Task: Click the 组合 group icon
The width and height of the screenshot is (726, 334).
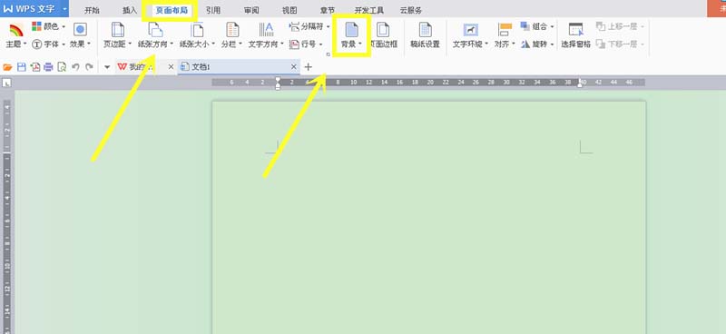Action: coord(525,26)
